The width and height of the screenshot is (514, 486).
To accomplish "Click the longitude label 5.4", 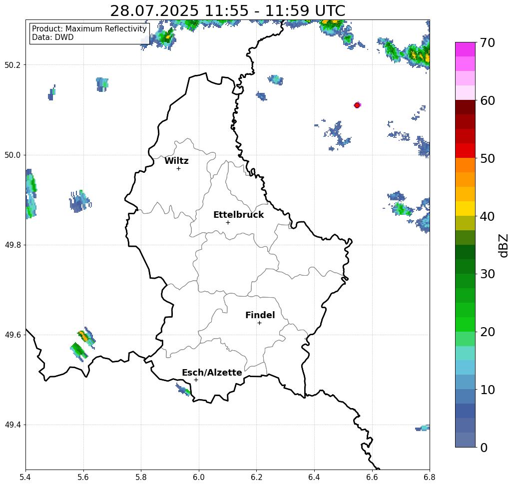I will pyautogui.click(x=25, y=477).
